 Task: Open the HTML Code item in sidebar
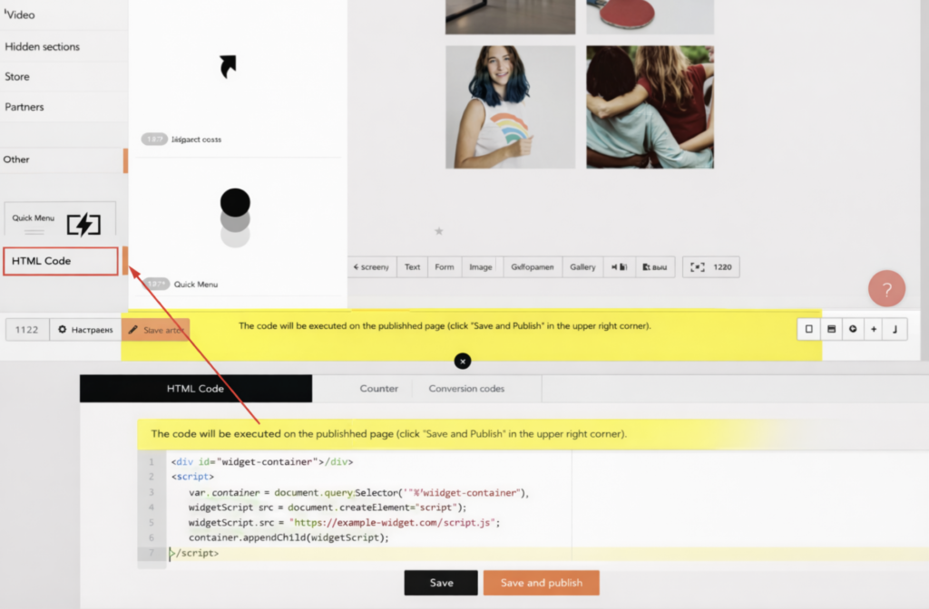(60, 261)
